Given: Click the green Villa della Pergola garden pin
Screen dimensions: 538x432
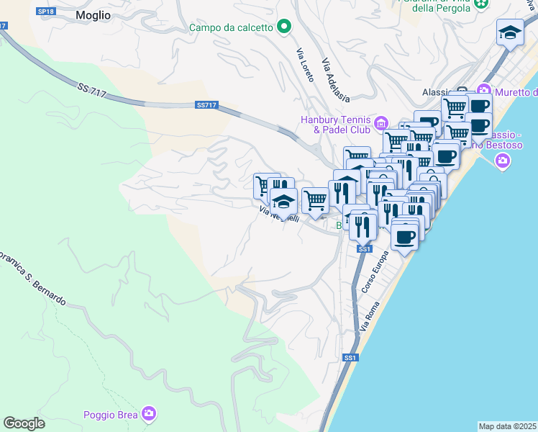Looking at the screenshot, I should [x=480, y=4].
